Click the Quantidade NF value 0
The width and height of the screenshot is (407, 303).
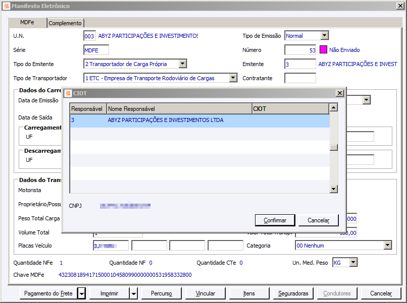click(150, 263)
